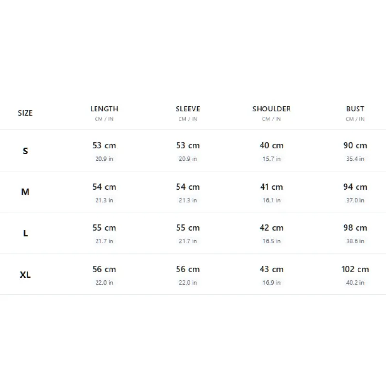This screenshot has width=386, height=386.
Task: Click the size M row label
Action: tap(25, 192)
